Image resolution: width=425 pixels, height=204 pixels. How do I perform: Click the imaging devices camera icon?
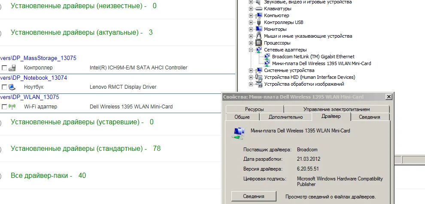[259, 84]
